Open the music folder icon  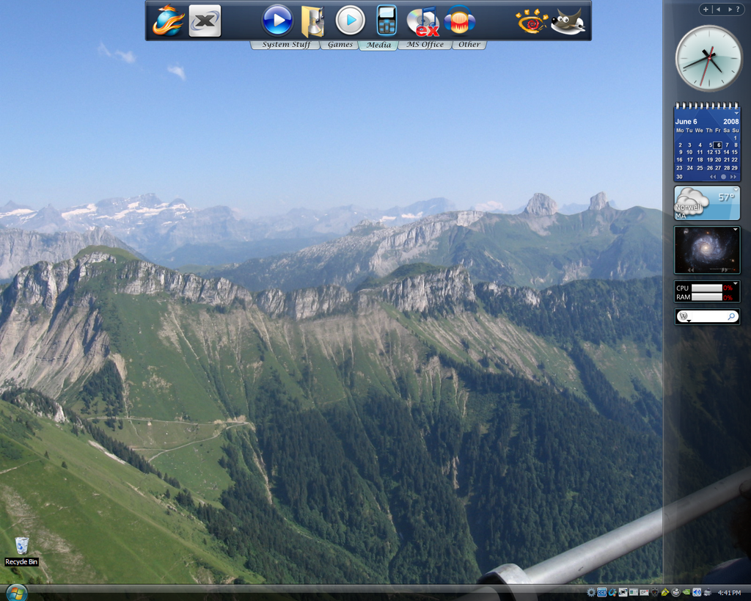312,21
